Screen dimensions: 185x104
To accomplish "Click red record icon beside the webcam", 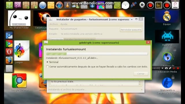I will [150, 5].
